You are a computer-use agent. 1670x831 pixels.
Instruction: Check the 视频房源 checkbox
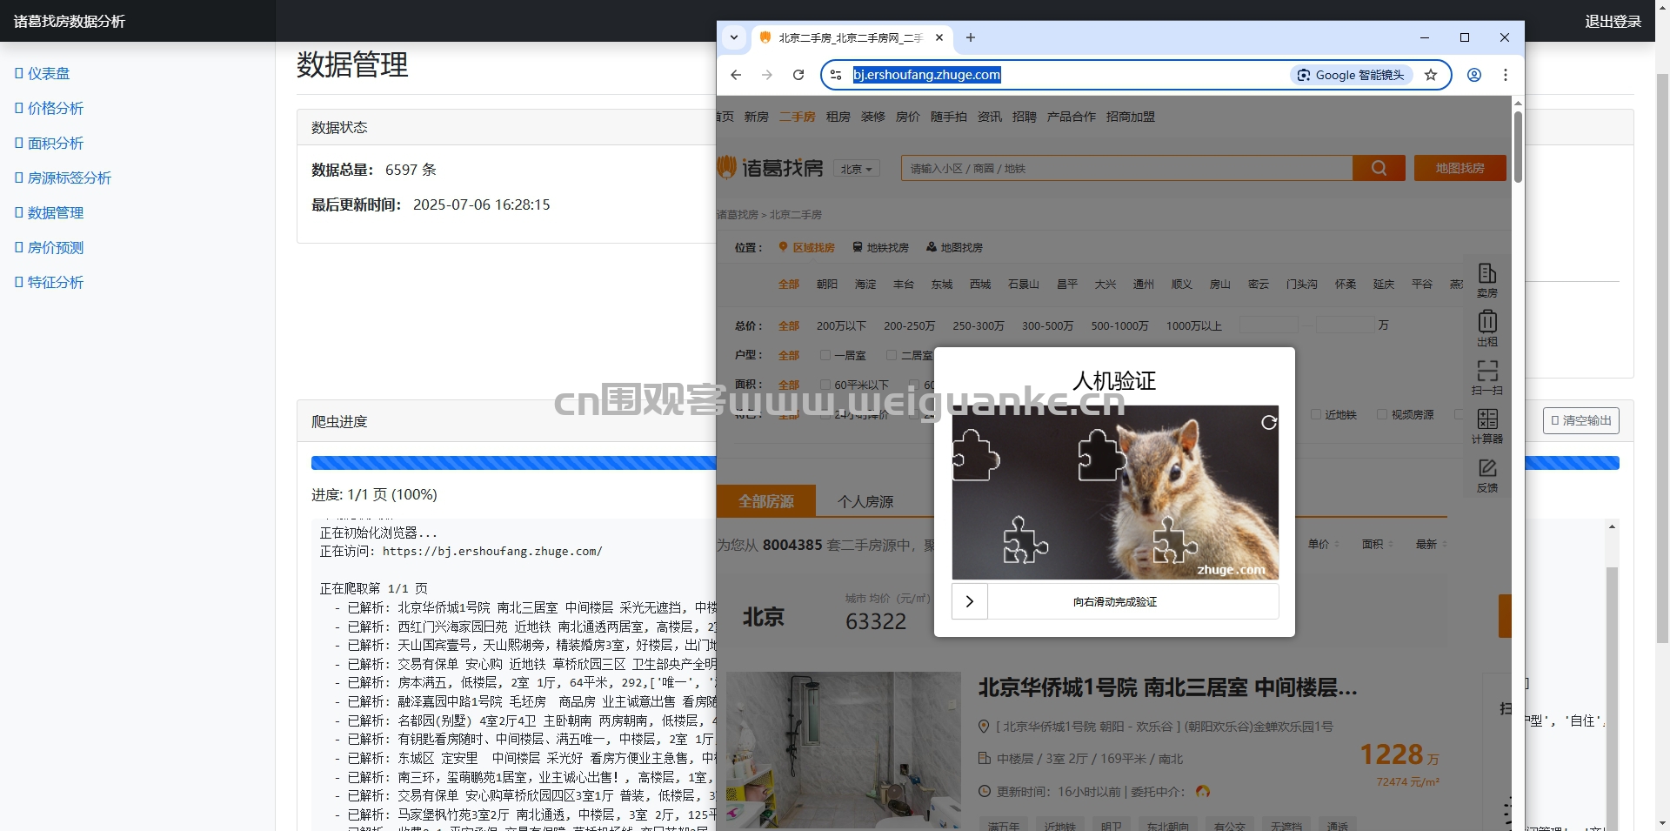coord(1382,414)
